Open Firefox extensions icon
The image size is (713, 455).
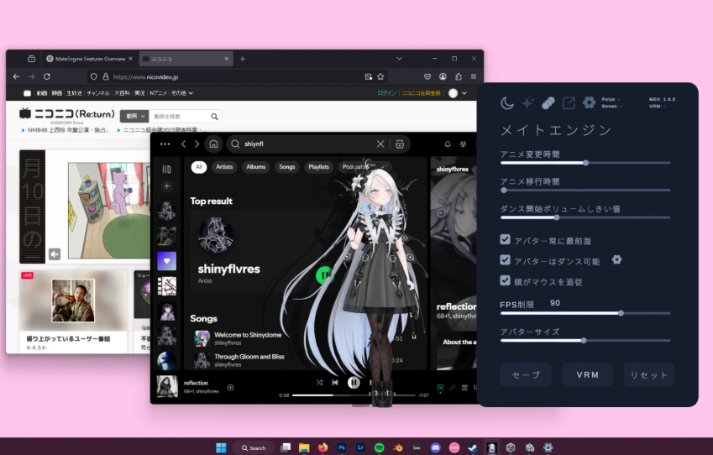point(459,77)
